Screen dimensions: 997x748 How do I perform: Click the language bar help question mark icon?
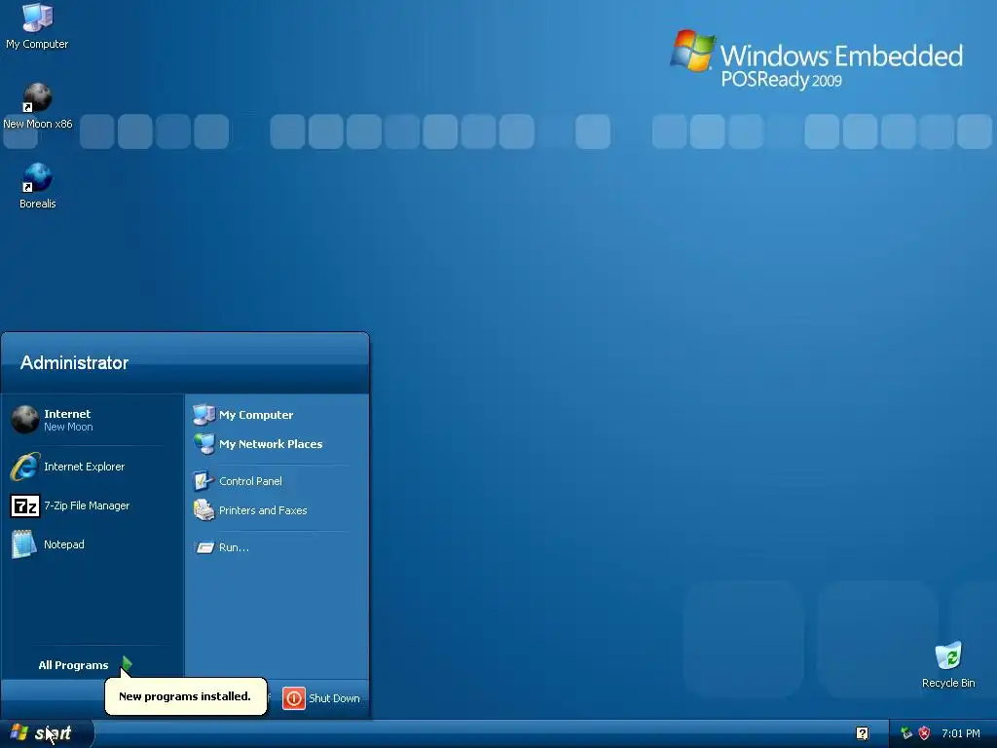(x=862, y=733)
